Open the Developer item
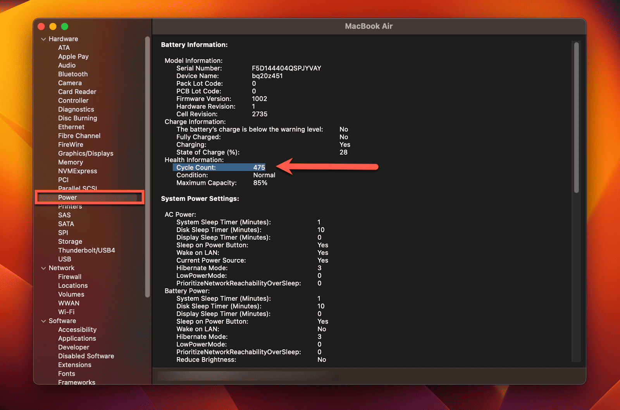The width and height of the screenshot is (620, 410). 74,347
